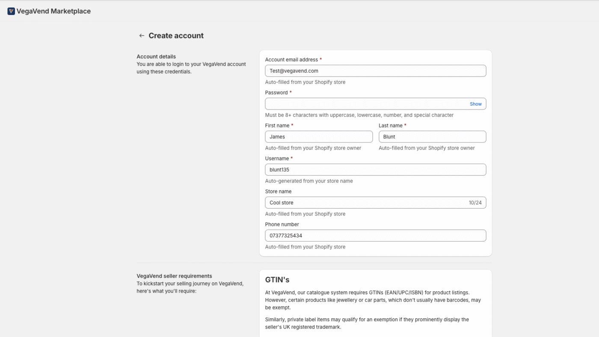
Task: Go back using the left arrow icon
Action: tap(142, 35)
